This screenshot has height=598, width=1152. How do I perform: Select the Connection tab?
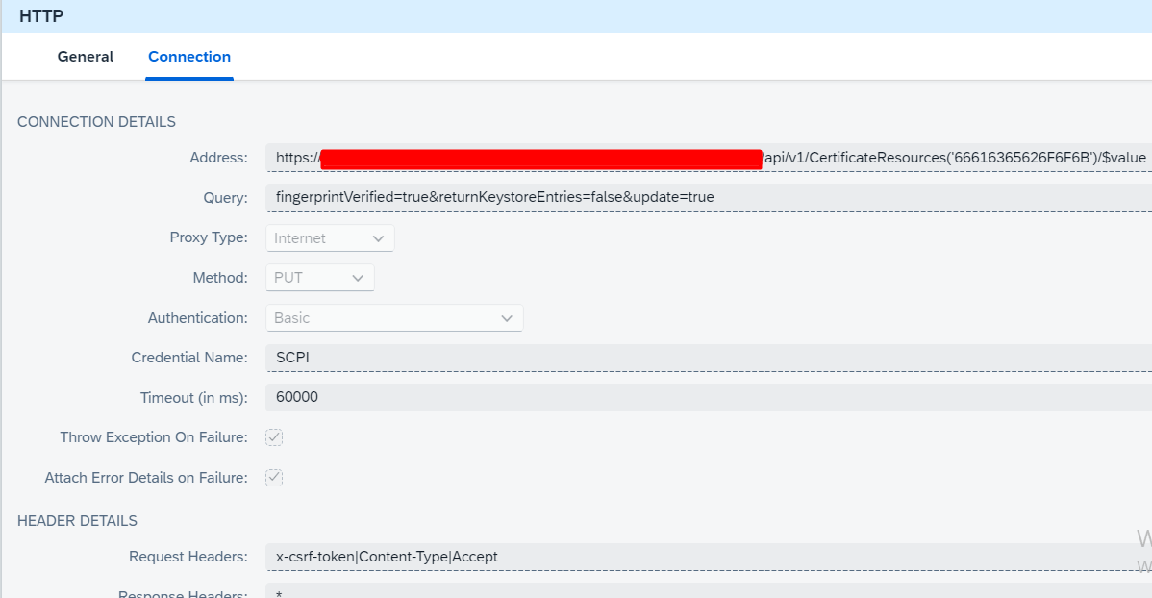click(x=189, y=57)
